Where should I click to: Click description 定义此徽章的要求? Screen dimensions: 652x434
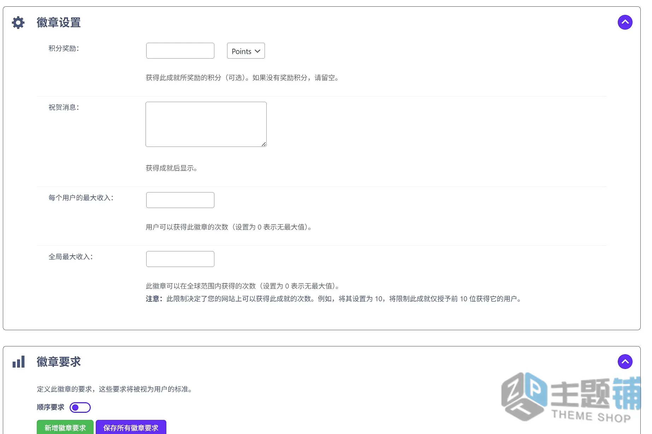point(115,389)
